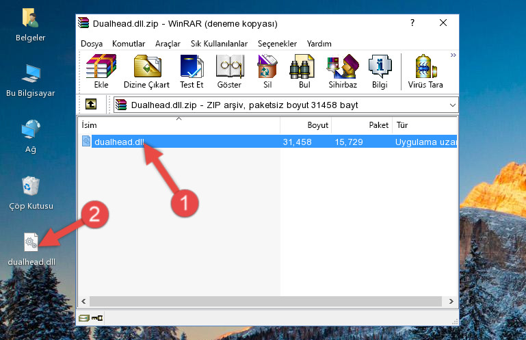Select dualhead.dll file on desktop
This screenshot has height=340, width=526.
point(31,249)
